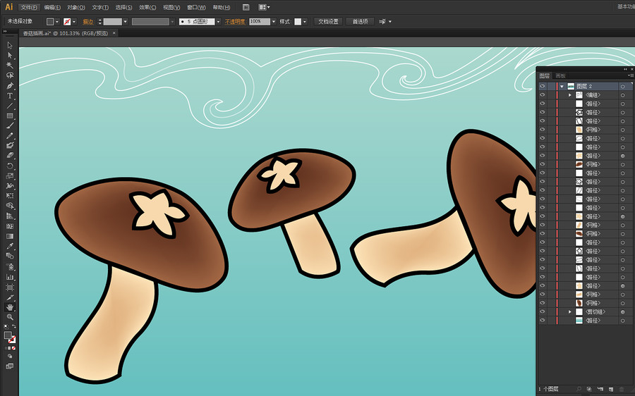Toggle eye of bottom teal <路径> row
Image resolution: width=635 pixels, height=396 pixels.
coord(543,321)
